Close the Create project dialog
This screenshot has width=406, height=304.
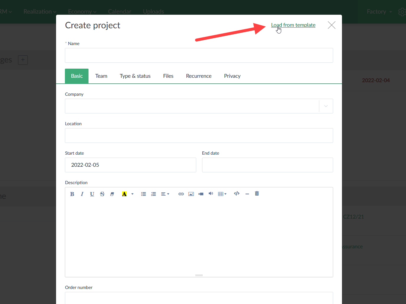click(x=332, y=25)
